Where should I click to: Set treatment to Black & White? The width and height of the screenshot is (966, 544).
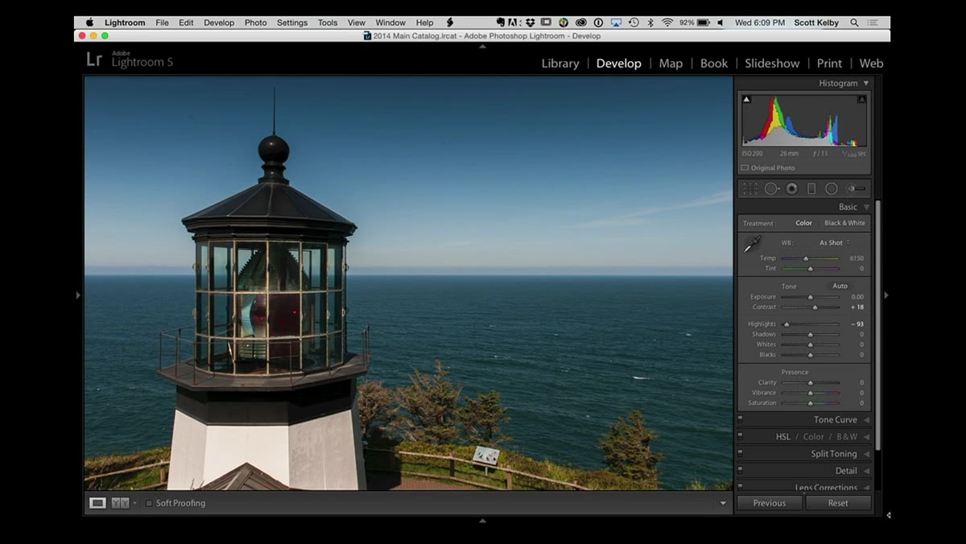coord(844,223)
